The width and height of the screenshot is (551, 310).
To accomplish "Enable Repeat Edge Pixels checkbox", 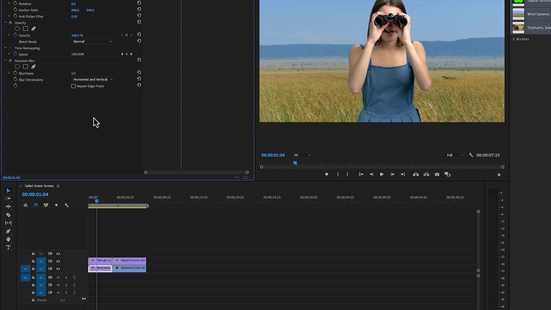I will pos(73,86).
